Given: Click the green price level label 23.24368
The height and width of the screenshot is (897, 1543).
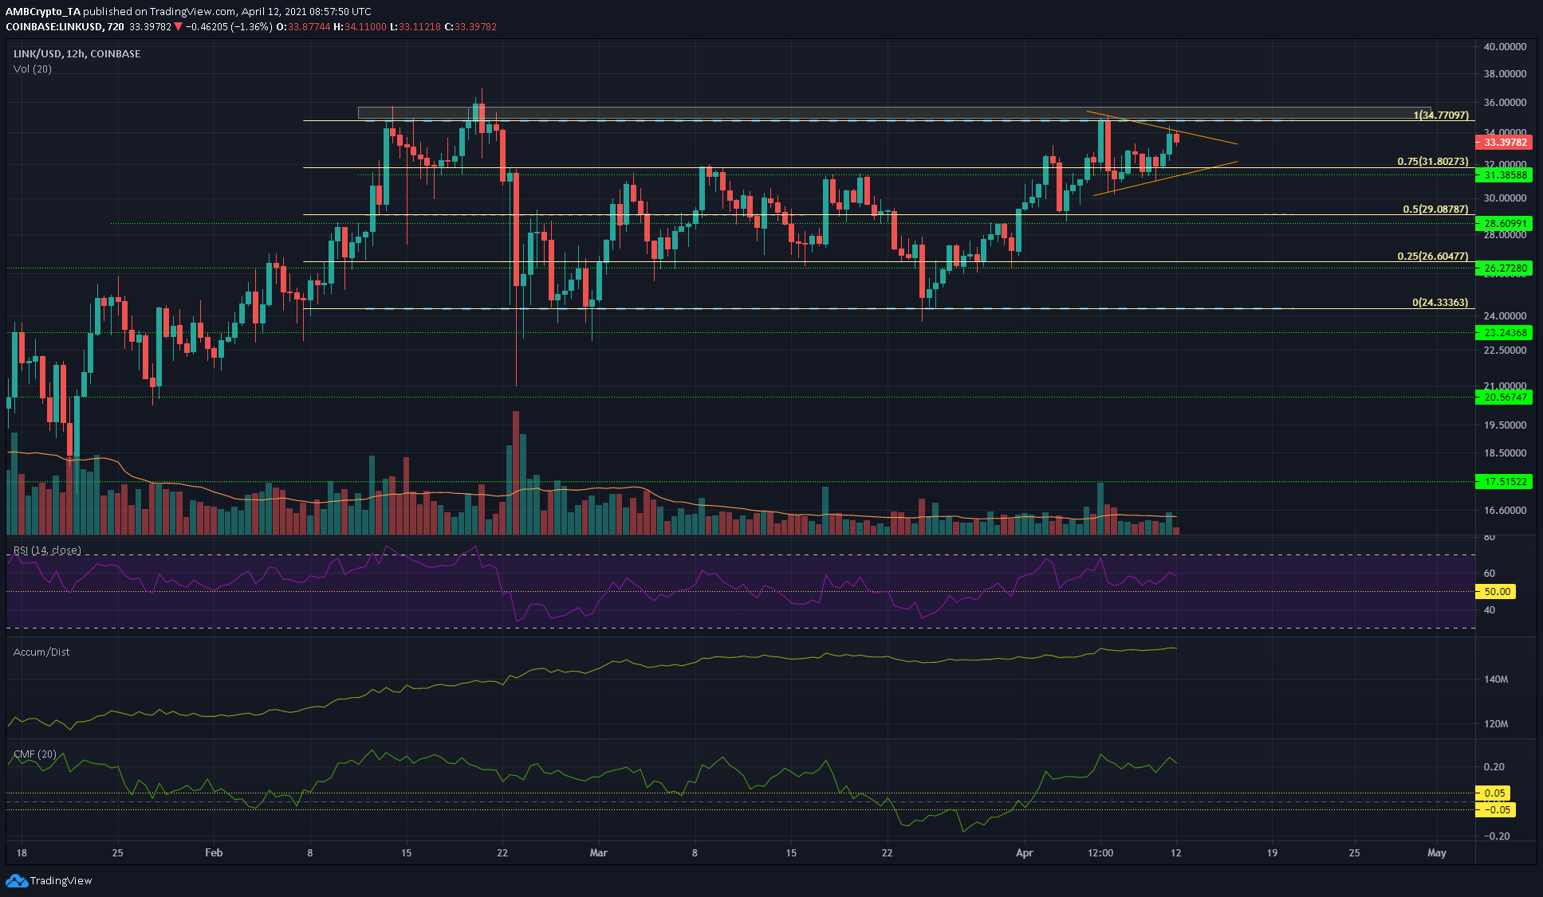Looking at the screenshot, I should coord(1504,333).
